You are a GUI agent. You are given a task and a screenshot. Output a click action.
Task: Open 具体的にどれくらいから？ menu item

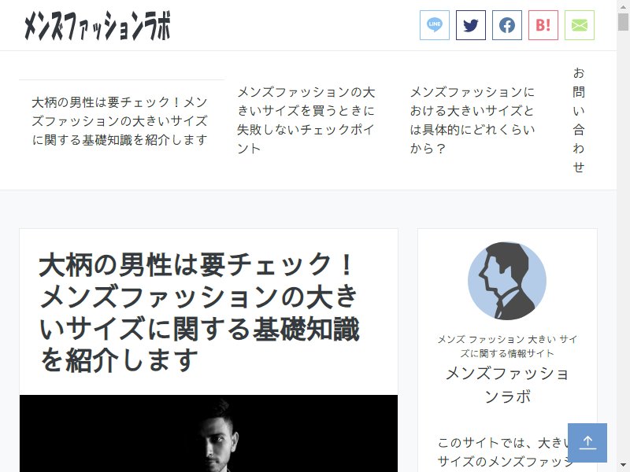(472, 120)
